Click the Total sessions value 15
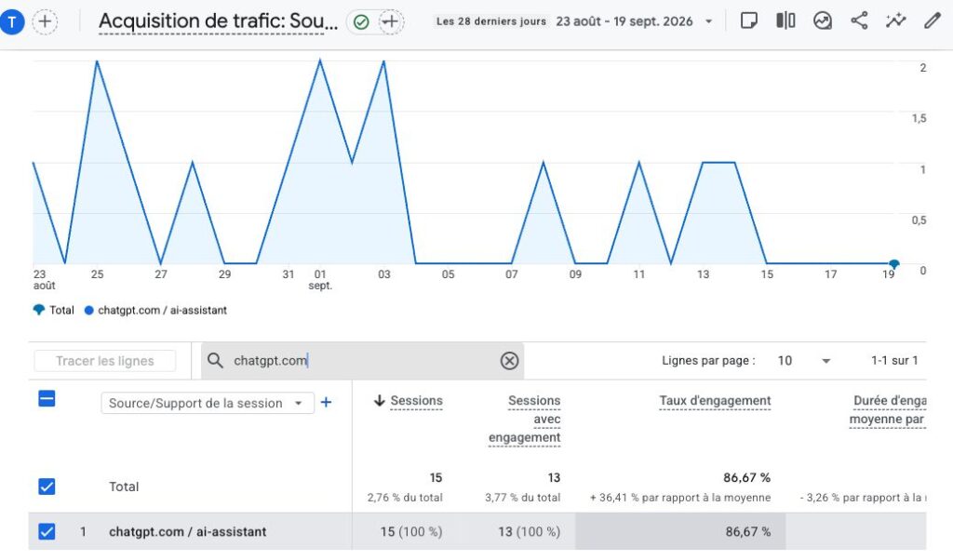 tap(436, 478)
